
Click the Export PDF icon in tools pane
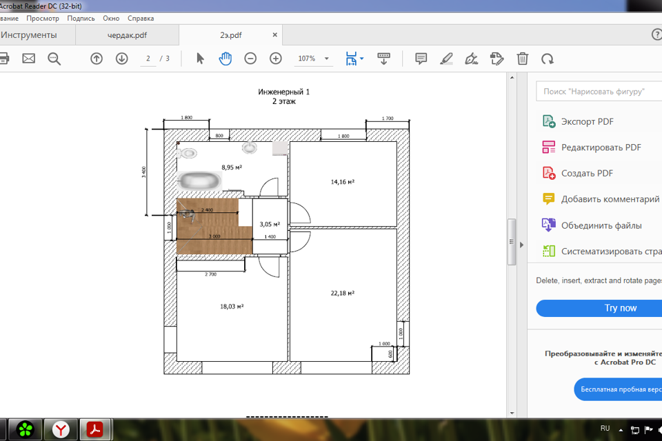click(x=549, y=121)
